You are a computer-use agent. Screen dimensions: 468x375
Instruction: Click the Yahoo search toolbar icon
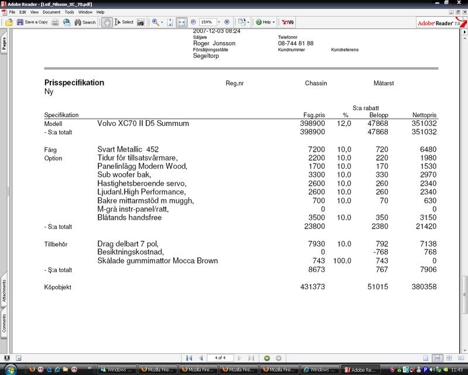pyautogui.click(x=288, y=22)
